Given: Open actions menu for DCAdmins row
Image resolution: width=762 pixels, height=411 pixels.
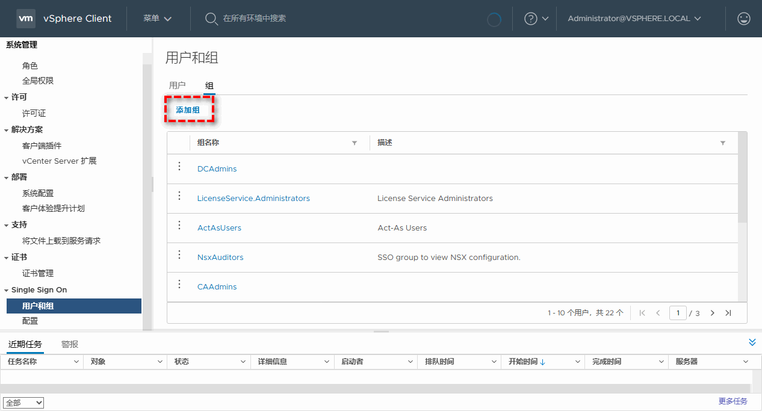Looking at the screenshot, I should (x=179, y=167).
